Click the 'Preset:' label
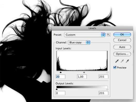136x102 pixels. point(58,35)
